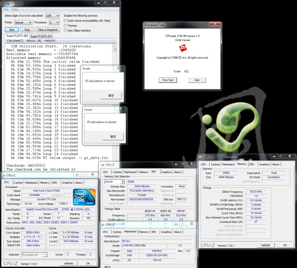
Task: Close the upper Finish dialog
Action: coord(119,68)
